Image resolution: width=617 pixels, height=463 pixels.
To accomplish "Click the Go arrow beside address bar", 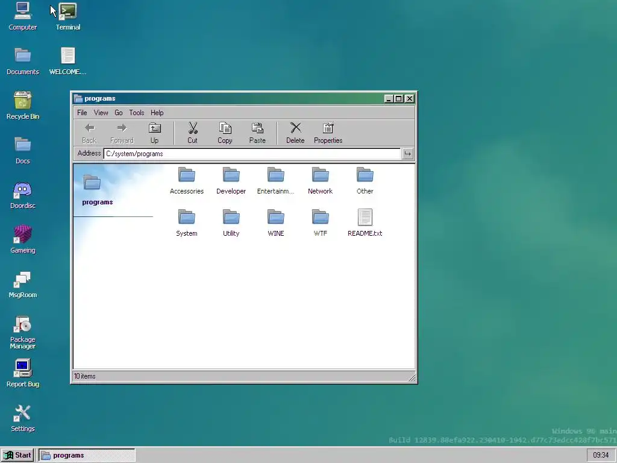I will [x=407, y=154].
